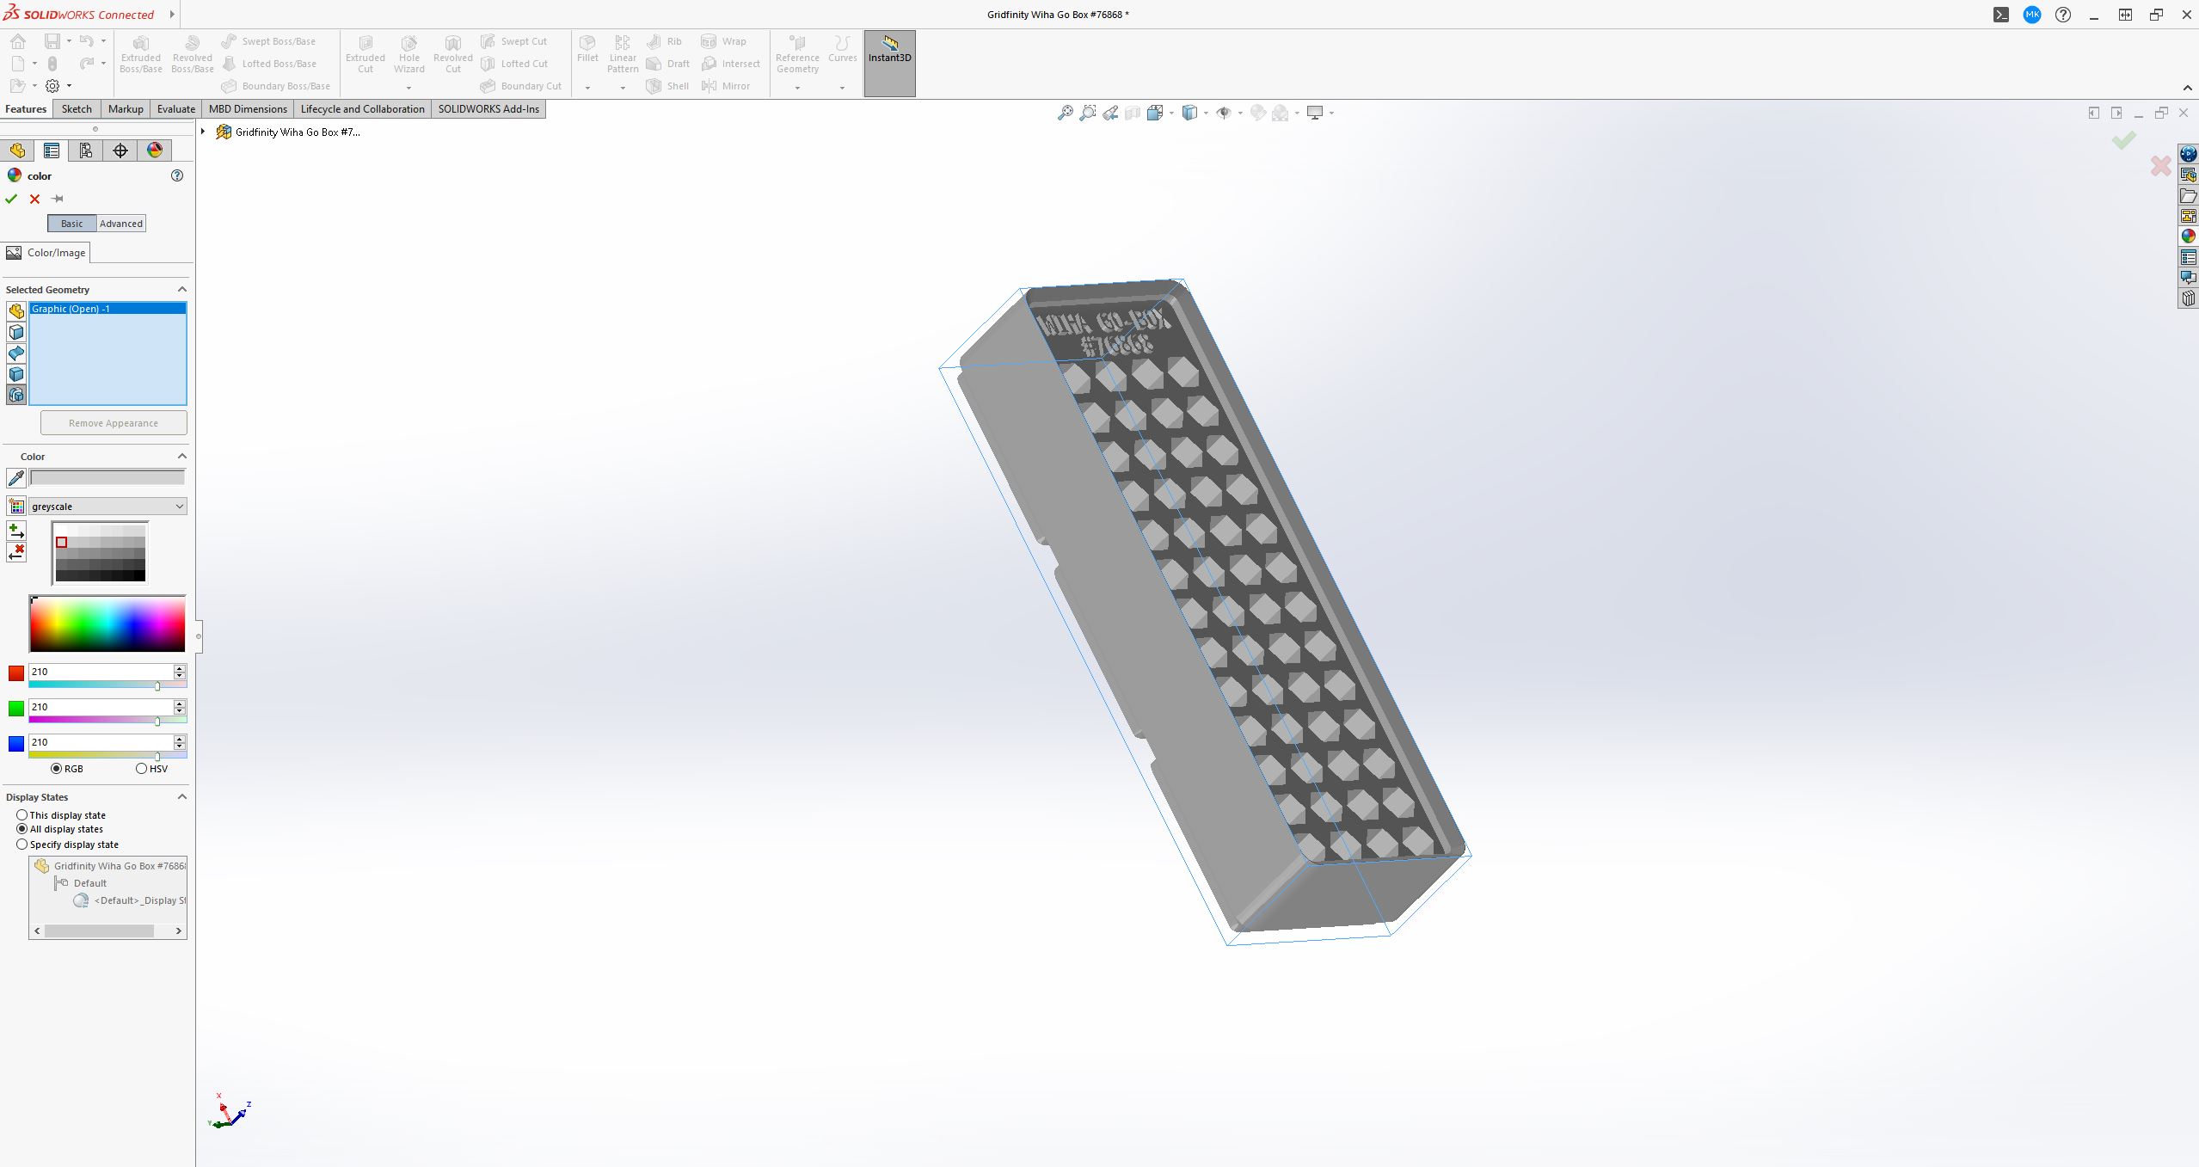Collapse the Color section
Screen dimensions: 2199x1167
(x=181, y=457)
